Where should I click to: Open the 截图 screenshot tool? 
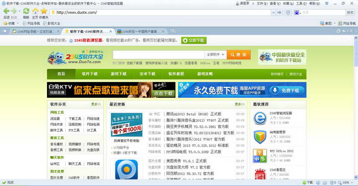[x=326, y=23]
